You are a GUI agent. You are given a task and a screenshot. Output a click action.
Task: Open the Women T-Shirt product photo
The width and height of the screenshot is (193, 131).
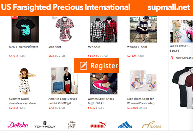pos(143,29)
